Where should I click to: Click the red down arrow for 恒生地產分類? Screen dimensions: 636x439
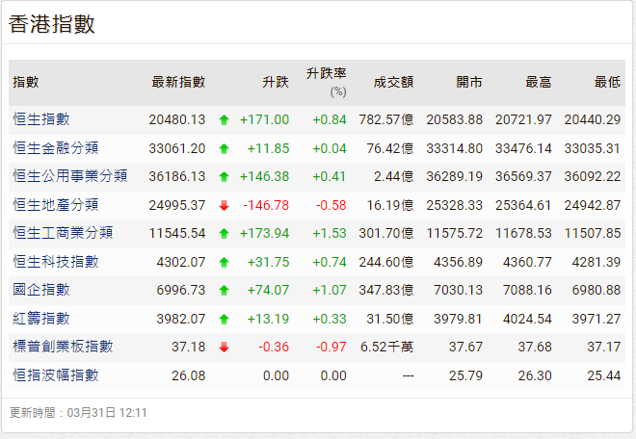(x=224, y=205)
